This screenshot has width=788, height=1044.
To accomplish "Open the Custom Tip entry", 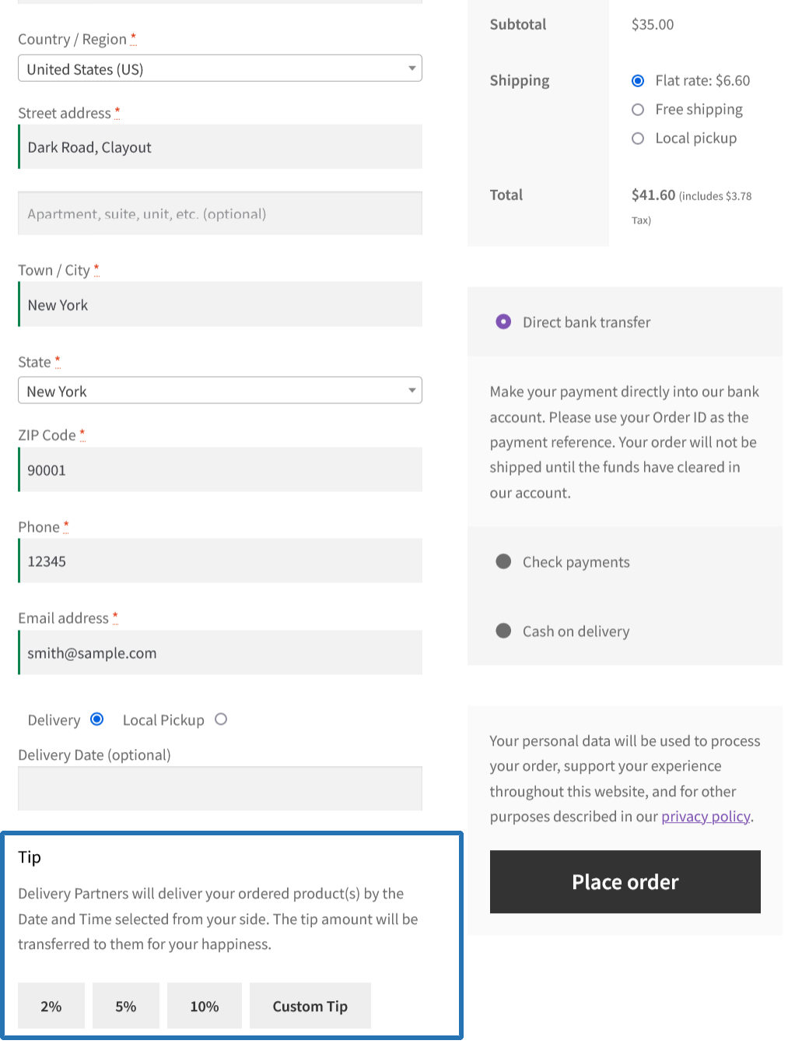I will [310, 1006].
